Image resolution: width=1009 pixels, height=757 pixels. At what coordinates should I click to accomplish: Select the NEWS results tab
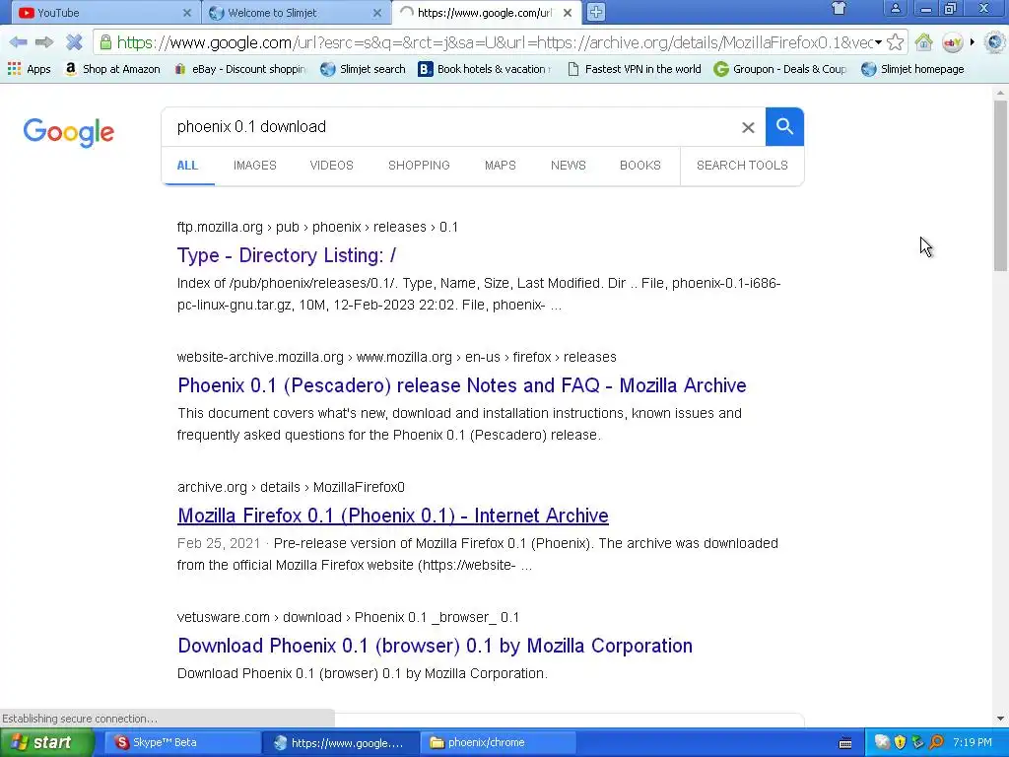[569, 166]
